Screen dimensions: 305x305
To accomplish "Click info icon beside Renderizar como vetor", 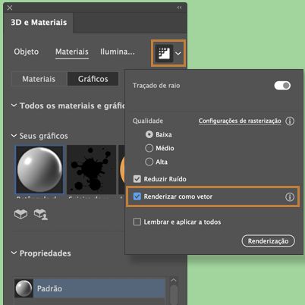I will (290, 197).
